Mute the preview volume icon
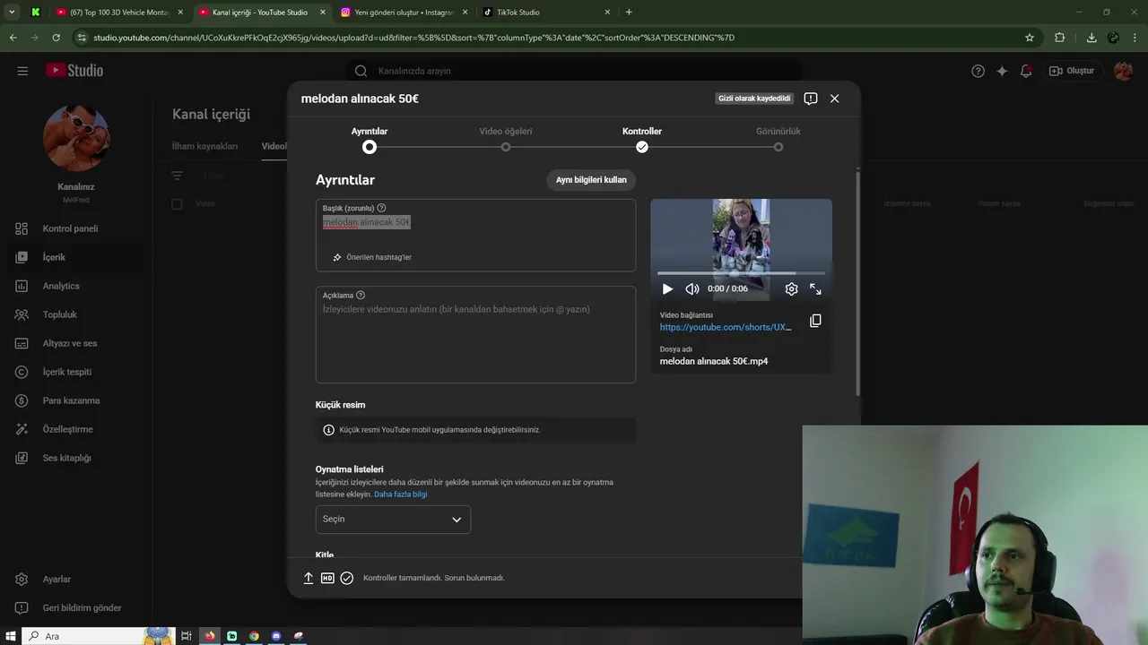 (x=691, y=289)
